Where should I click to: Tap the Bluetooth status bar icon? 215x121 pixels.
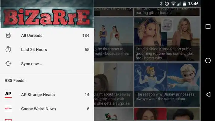161,4
